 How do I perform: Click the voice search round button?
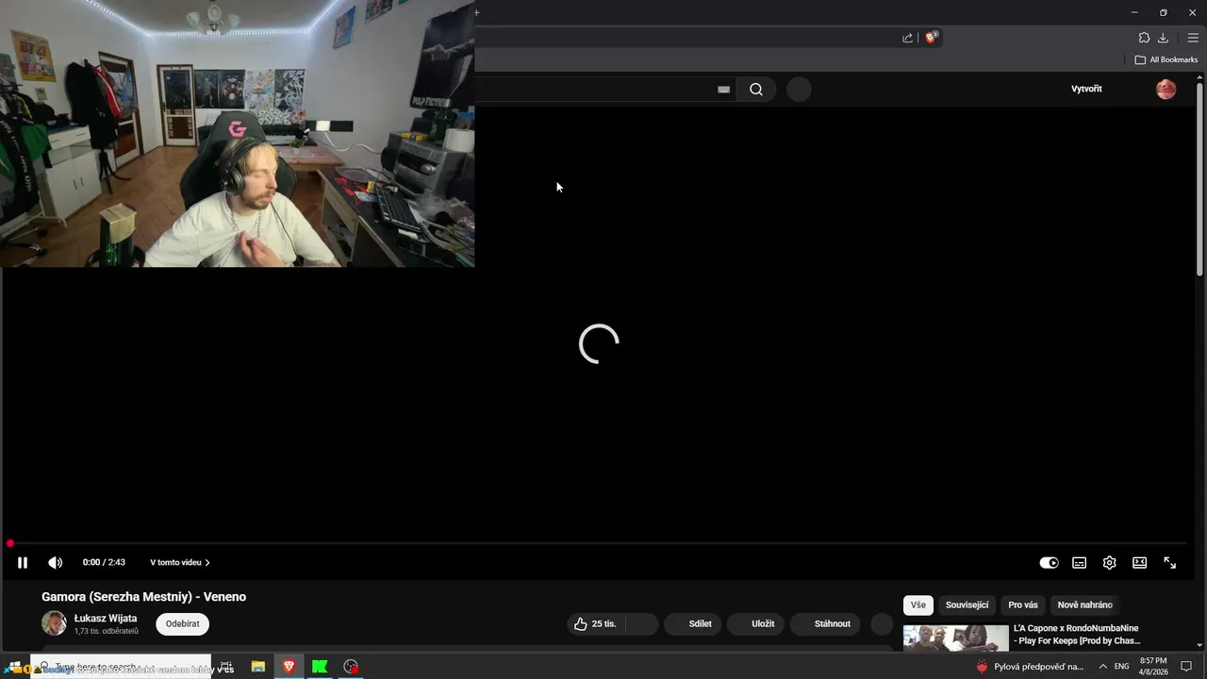pos(799,90)
